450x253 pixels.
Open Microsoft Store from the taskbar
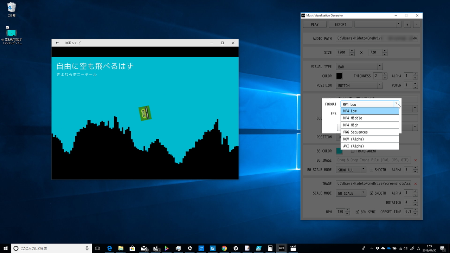tap(133, 248)
